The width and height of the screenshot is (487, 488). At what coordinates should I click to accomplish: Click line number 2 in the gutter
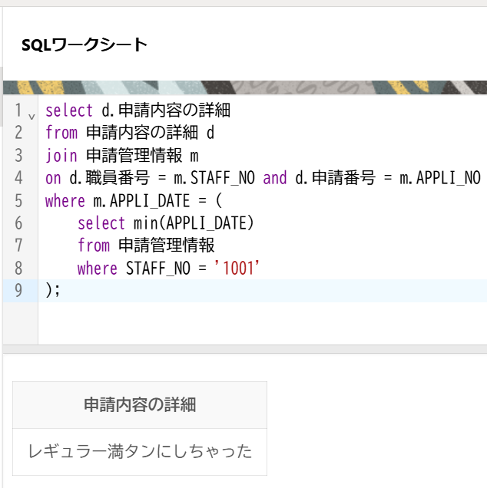point(18,133)
